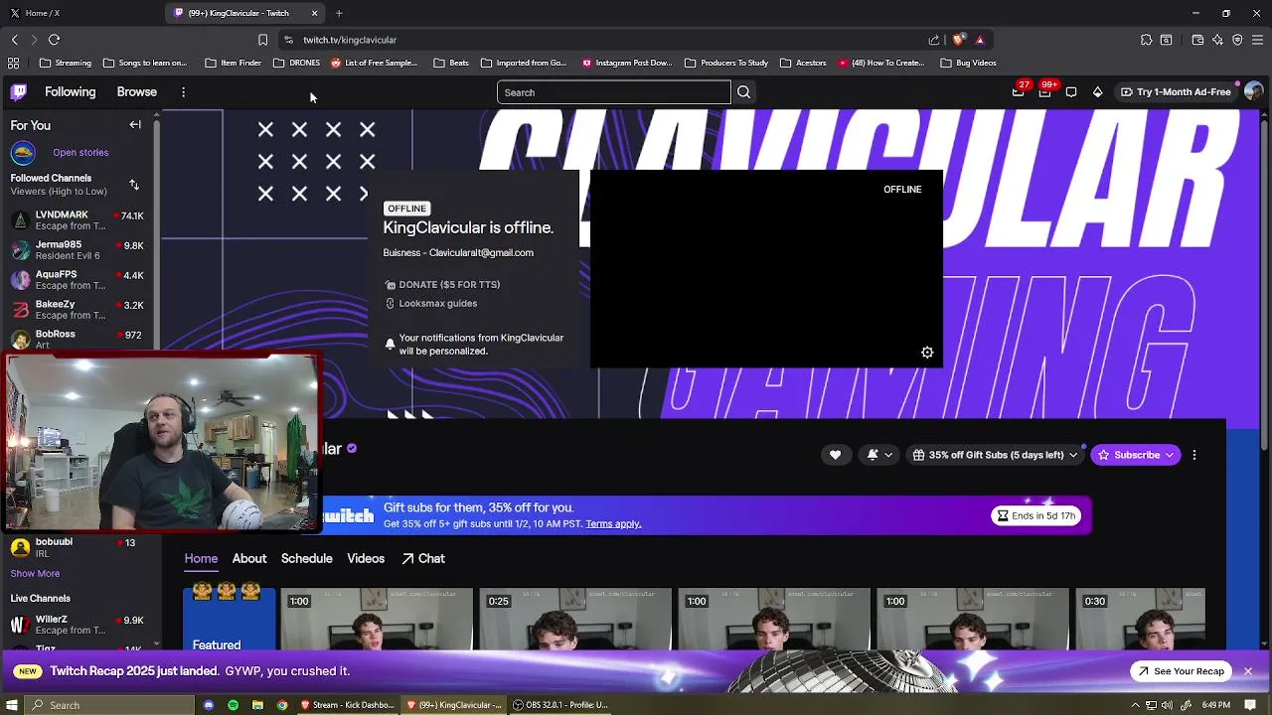Toggle follow with the heart button
Screen dimensions: 1272x715
pos(835,455)
